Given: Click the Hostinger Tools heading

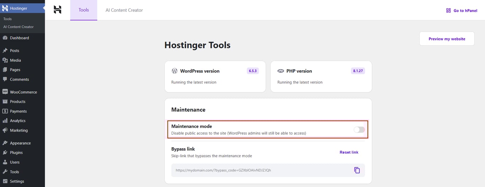Looking at the screenshot, I should tap(197, 45).
